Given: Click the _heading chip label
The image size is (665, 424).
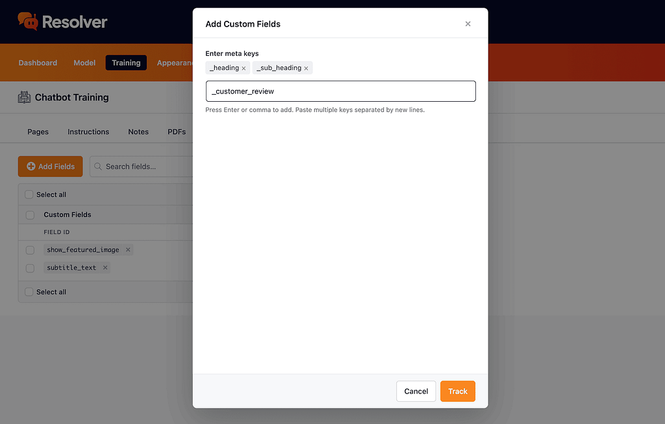Looking at the screenshot, I should pyautogui.click(x=224, y=68).
